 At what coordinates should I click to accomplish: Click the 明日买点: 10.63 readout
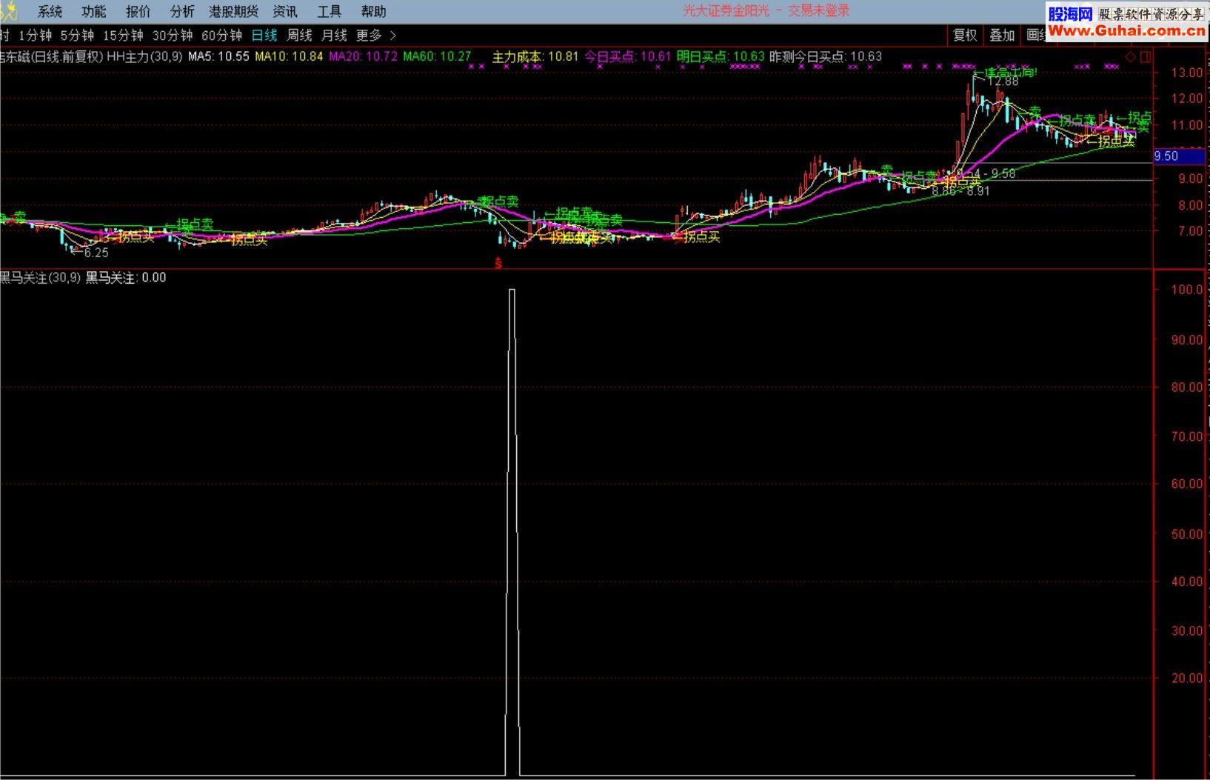click(x=721, y=56)
